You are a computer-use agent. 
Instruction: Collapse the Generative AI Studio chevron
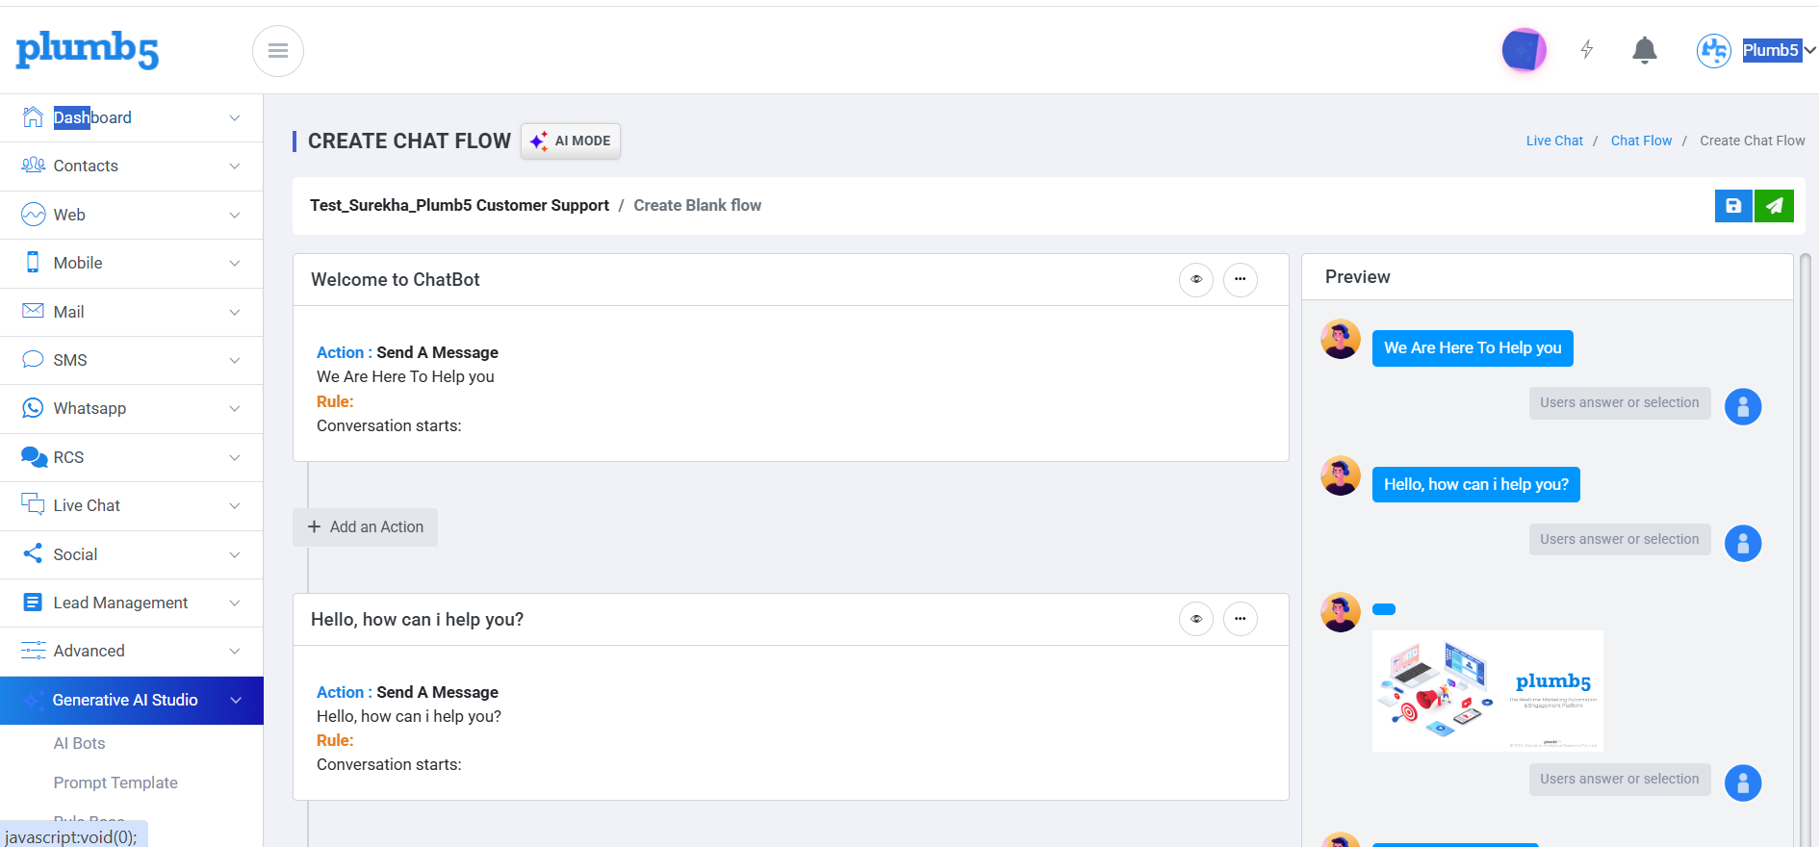[x=236, y=700]
